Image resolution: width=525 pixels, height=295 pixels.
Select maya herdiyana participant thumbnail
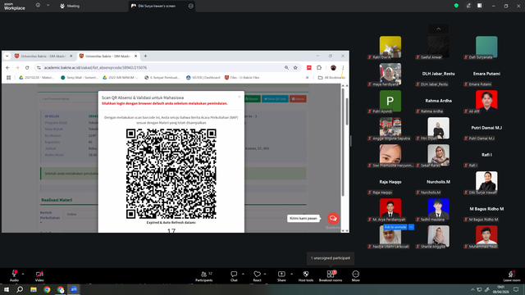390,75
